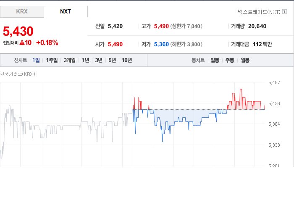The image size is (294, 206).
Task: Switch to the KRX tab
Action: tap(22, 12)
